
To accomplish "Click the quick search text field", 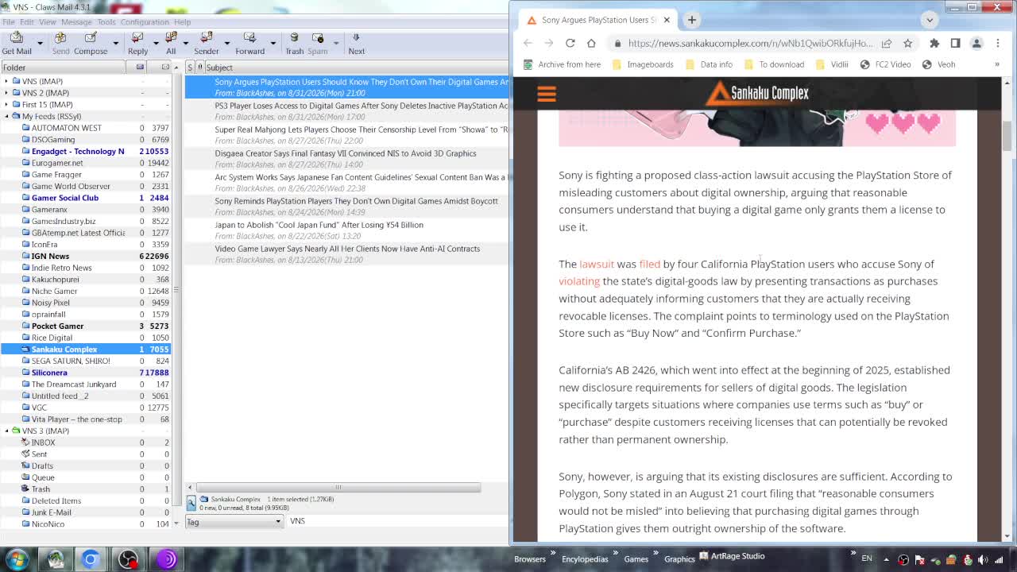I will 397,521.
